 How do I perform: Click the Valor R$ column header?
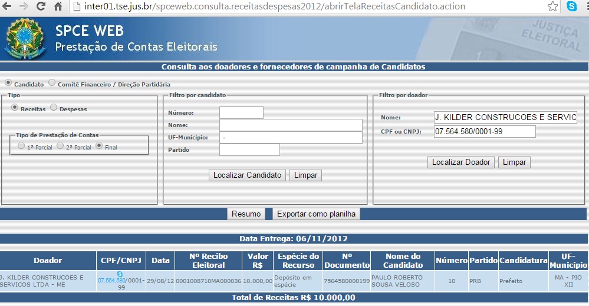pos(258,261)
